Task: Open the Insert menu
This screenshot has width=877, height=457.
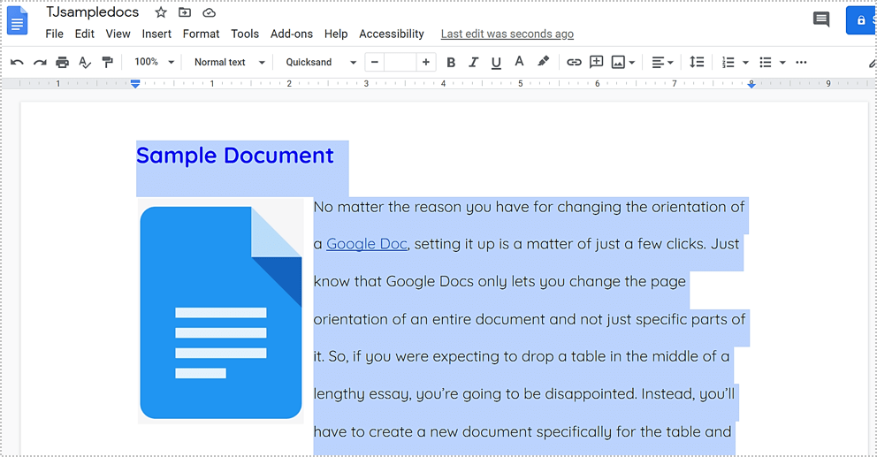Action: click(156, 34)
